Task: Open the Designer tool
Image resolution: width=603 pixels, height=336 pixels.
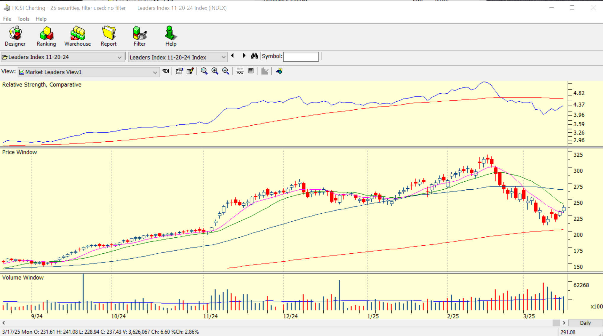Action: point(15,36)
